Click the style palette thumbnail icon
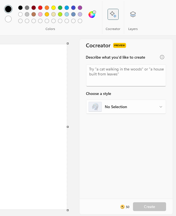This screenshot has height=216, width=176. (95, 107)
